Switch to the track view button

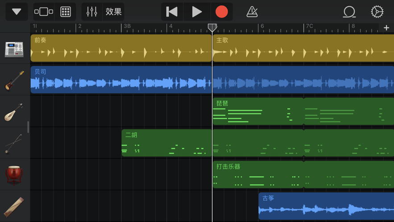pyautogui.click(x=44, y=12)
